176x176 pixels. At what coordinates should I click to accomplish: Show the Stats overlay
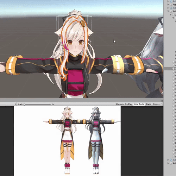148,104
